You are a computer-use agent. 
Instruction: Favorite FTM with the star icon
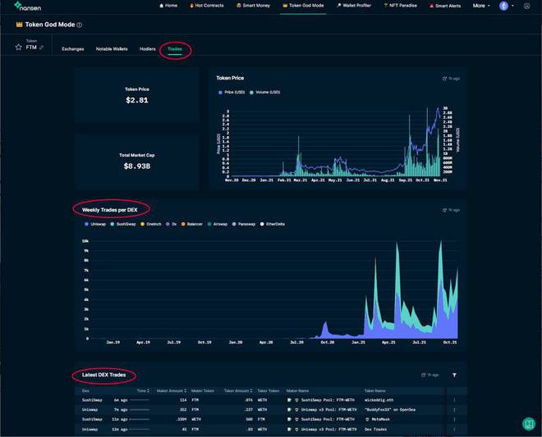pyautogui.click(x=18, y=47)
